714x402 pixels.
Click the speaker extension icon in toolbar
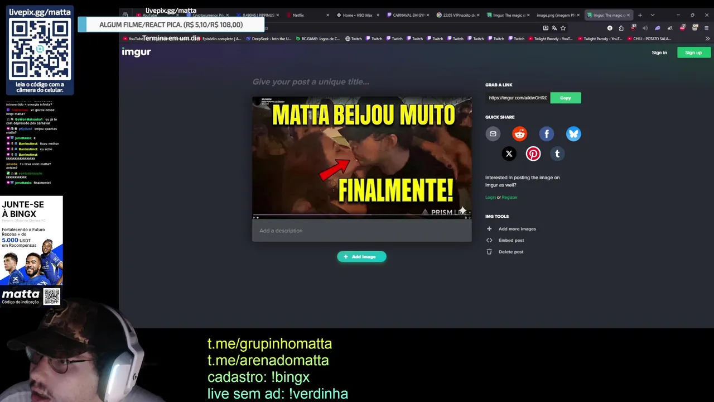[x=646, y=28]
